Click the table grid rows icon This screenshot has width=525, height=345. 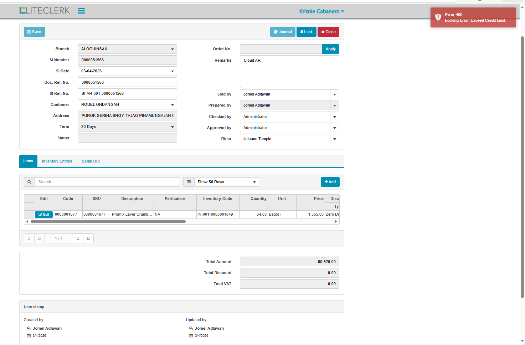(189, 182)
